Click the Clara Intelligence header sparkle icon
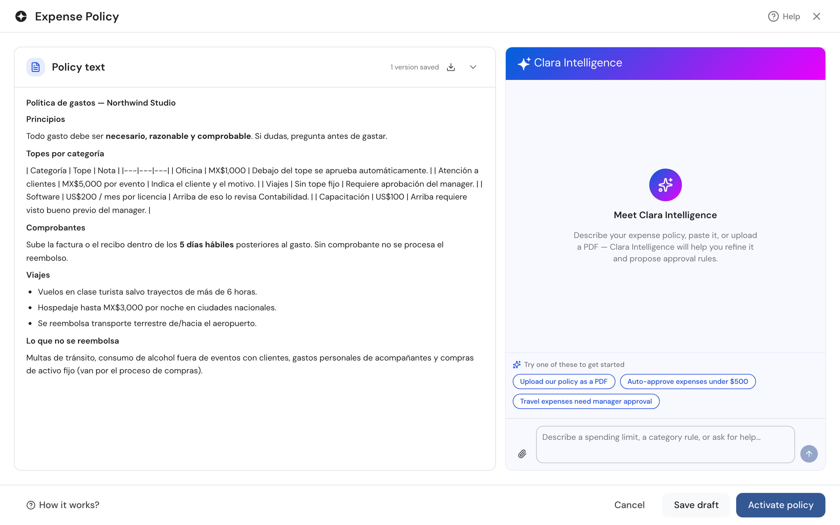The height and width of the screenshot is (525, 840). pos(524,63)
